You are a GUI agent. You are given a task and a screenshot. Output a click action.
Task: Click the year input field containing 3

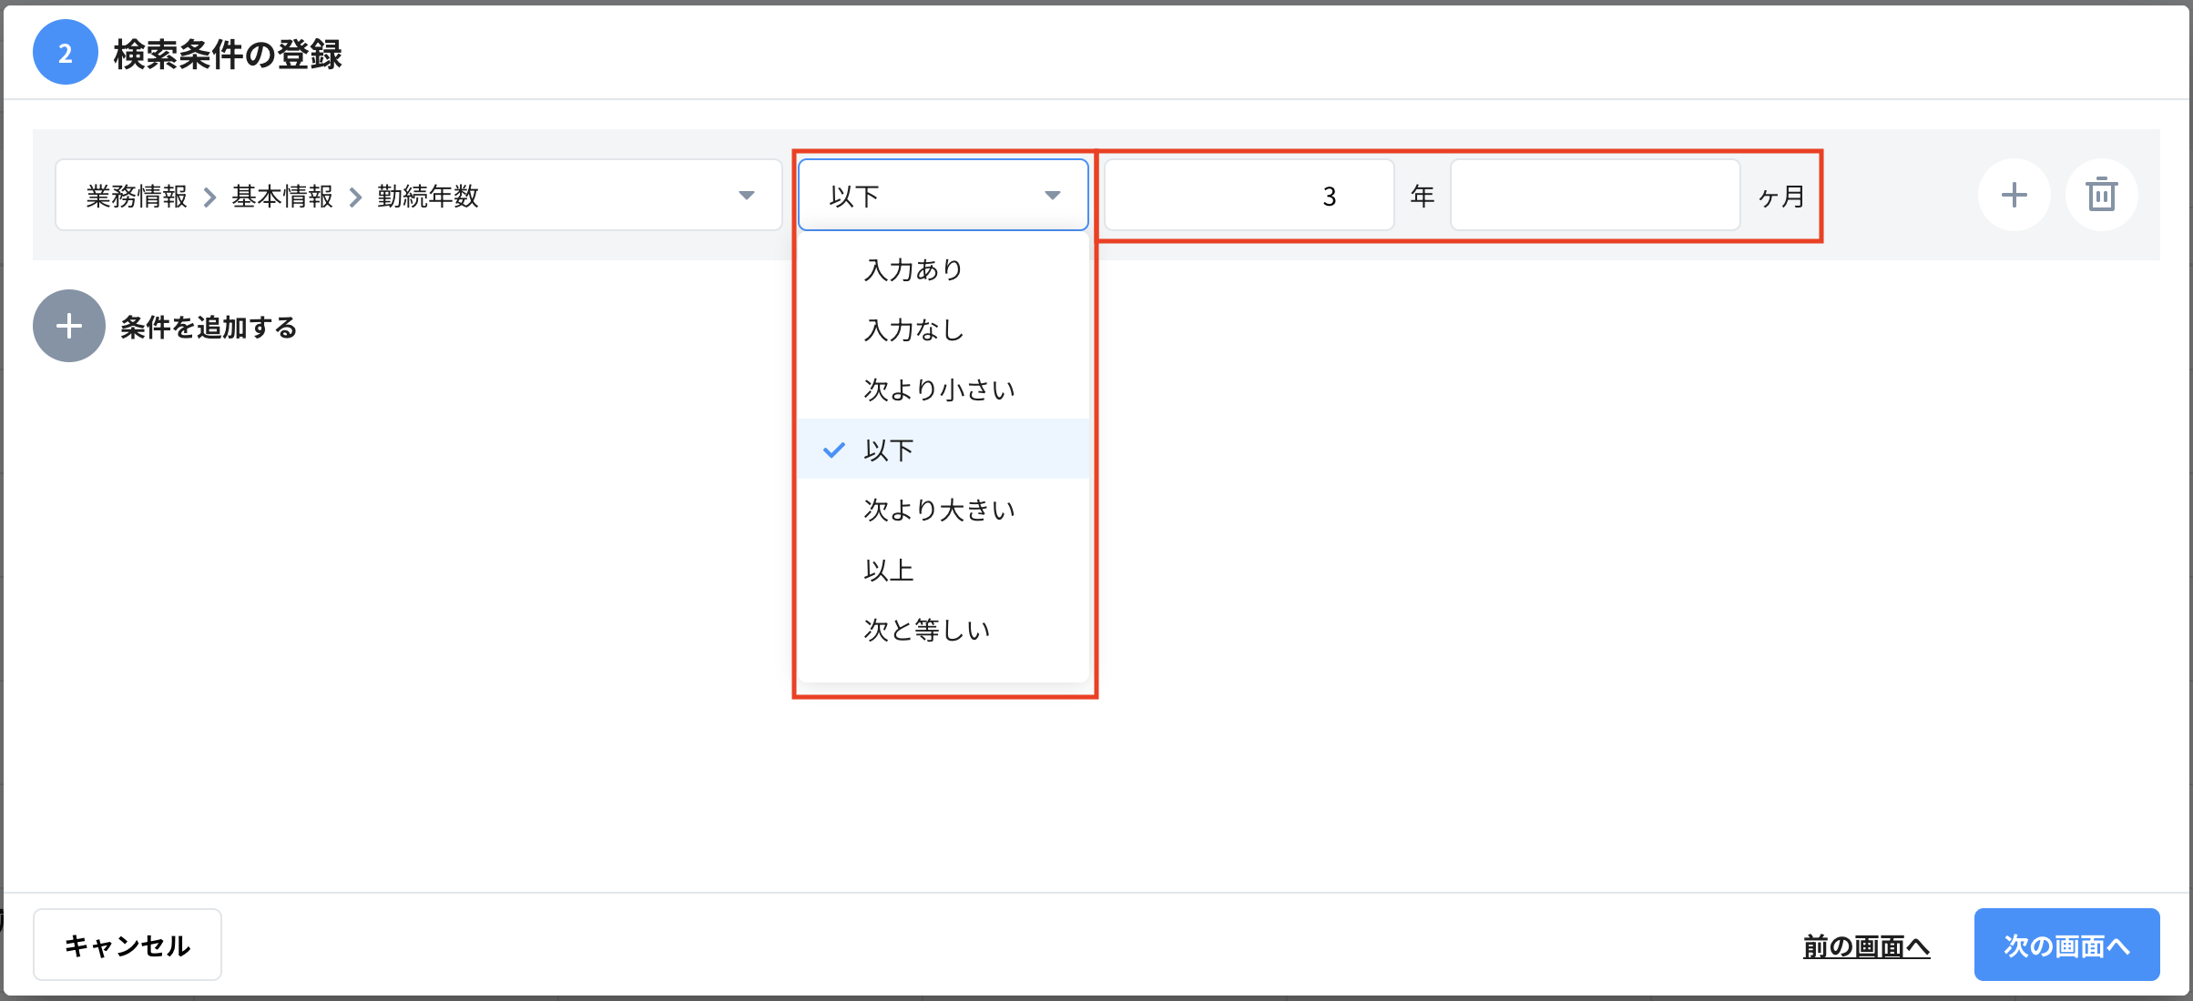(x=1248, y=195)
